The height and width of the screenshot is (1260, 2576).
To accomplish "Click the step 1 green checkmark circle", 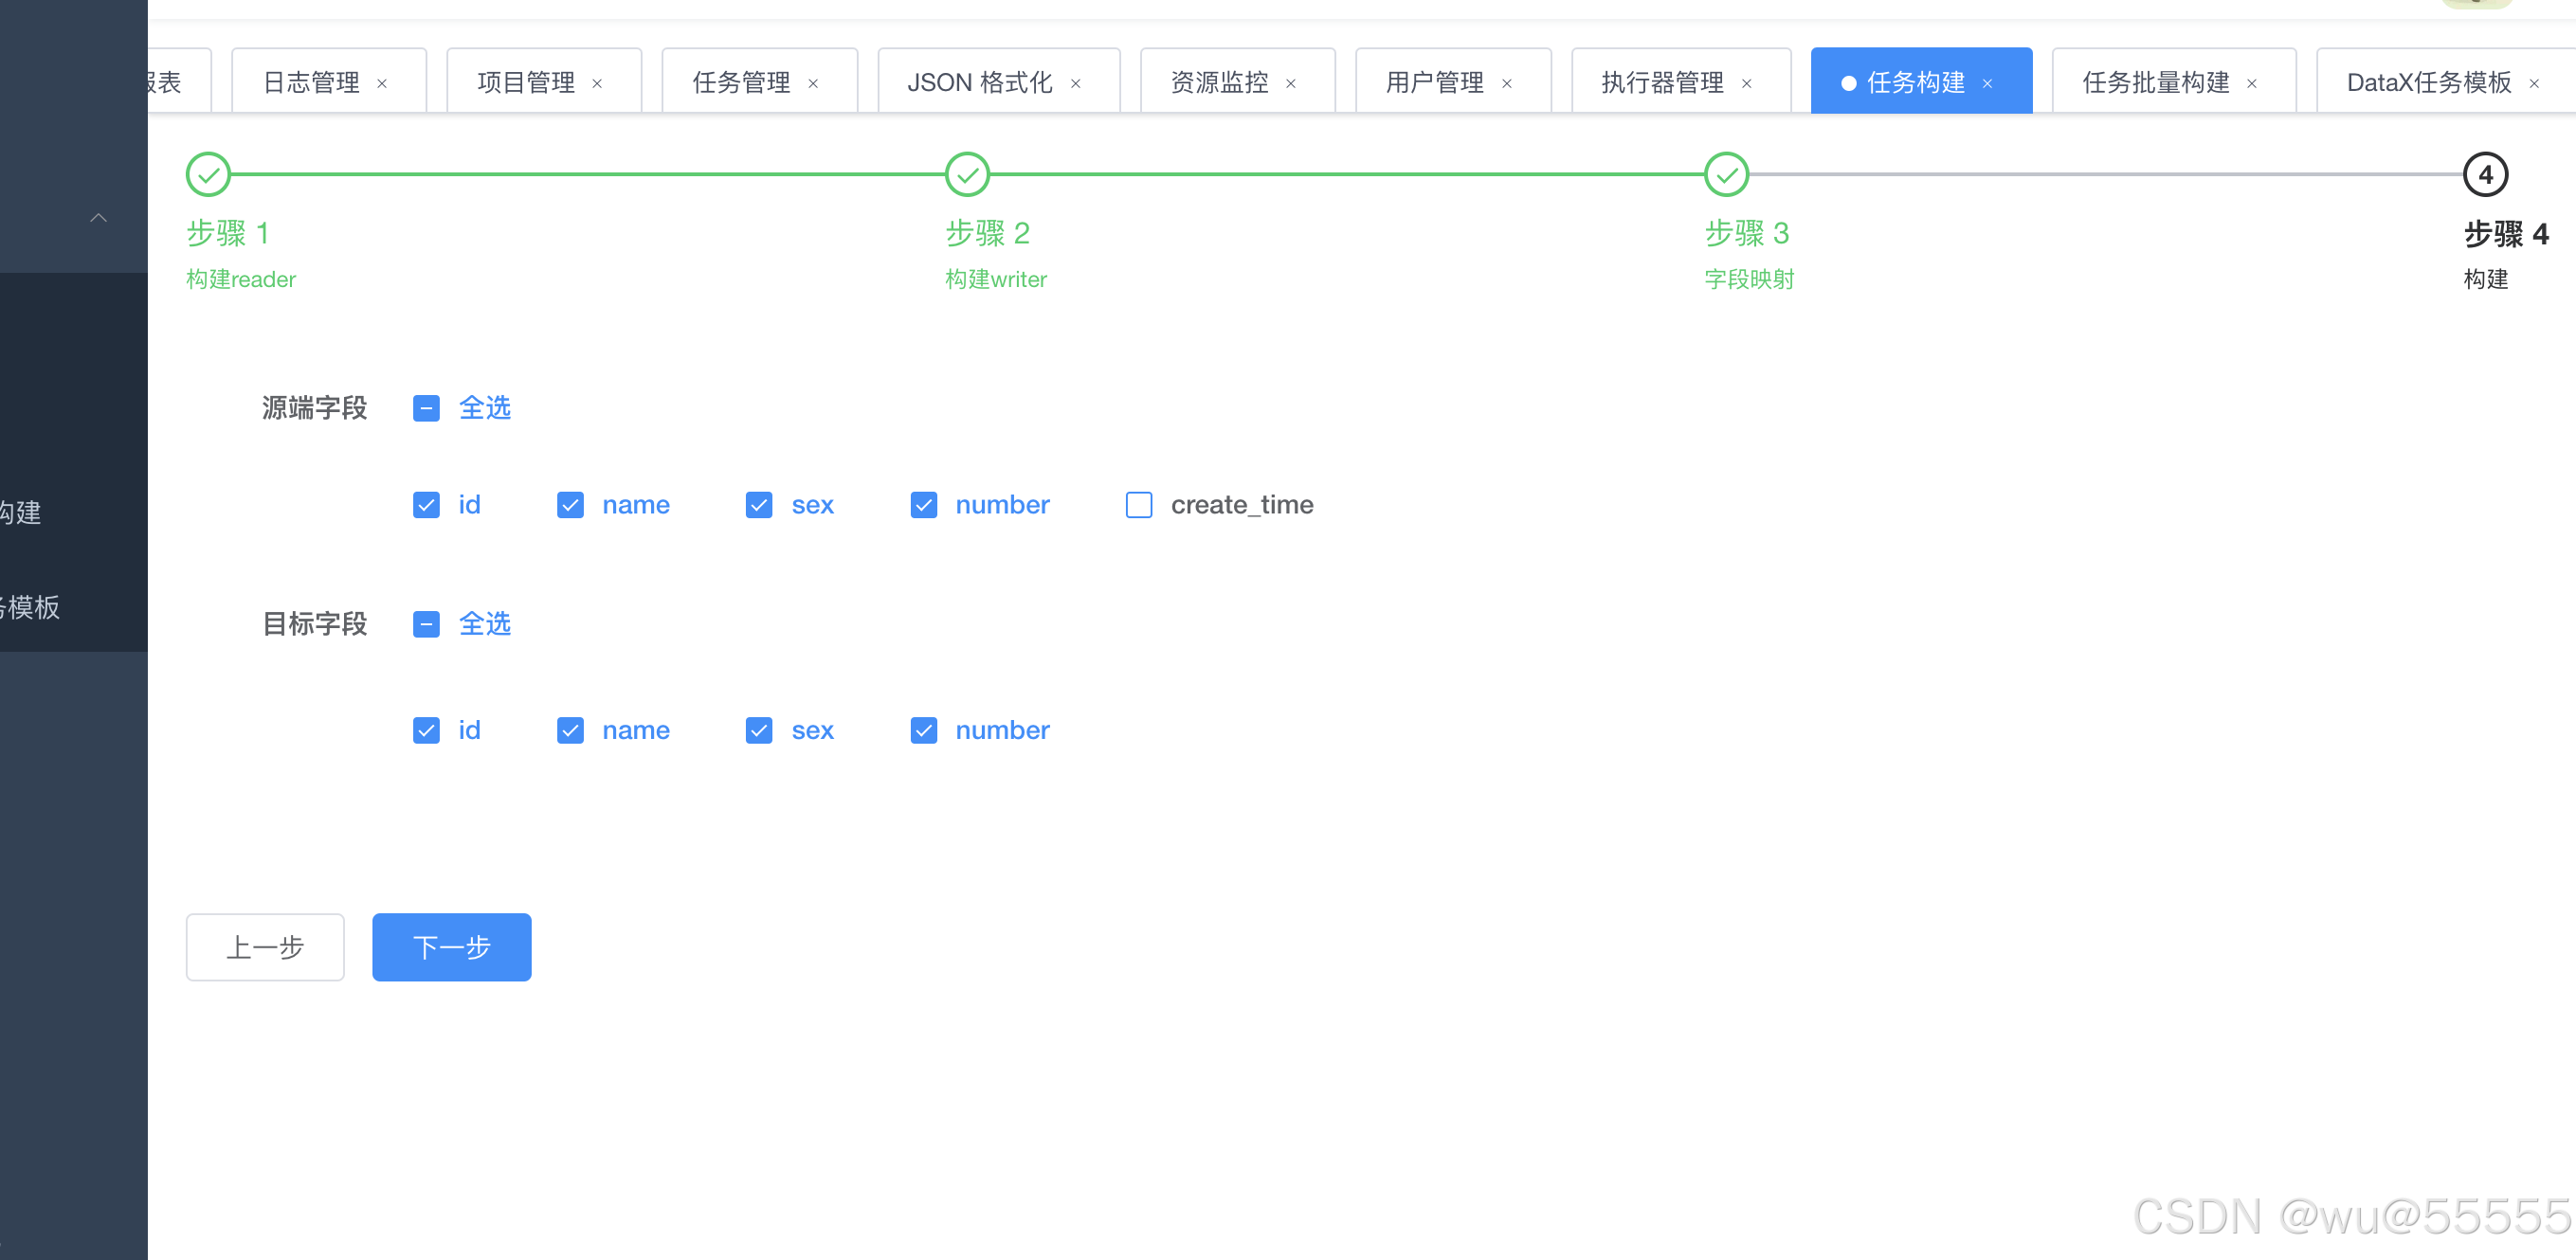I will (208, 175).
